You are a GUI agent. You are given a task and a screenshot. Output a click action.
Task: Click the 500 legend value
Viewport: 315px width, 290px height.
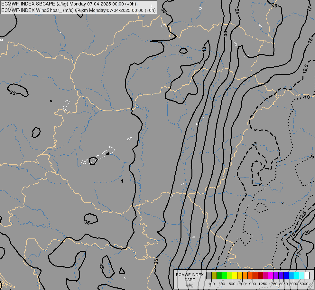coord(232,284)
